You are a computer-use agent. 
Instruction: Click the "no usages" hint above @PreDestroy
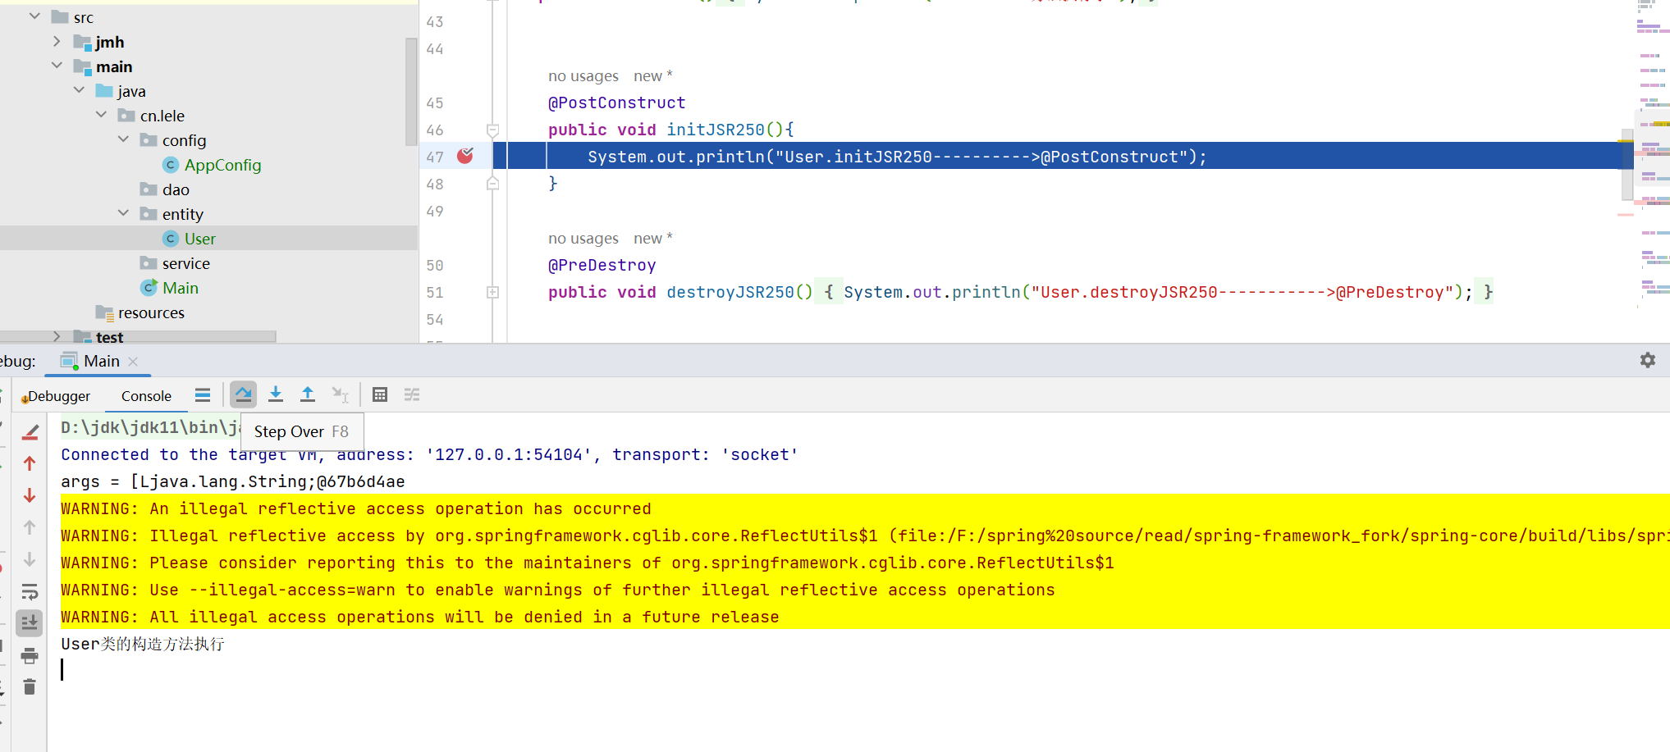[583, 239]
